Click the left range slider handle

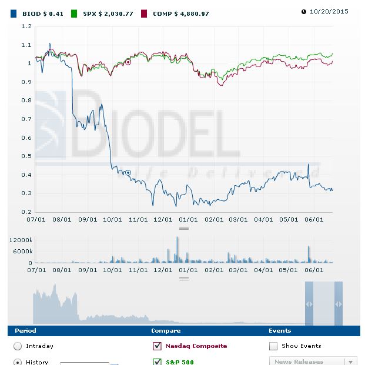(309, 304)
